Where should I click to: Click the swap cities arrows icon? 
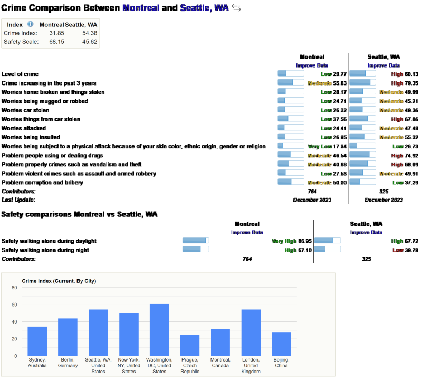coord(236,8)
